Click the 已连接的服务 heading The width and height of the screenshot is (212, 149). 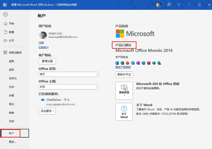[x=48, y=94]
